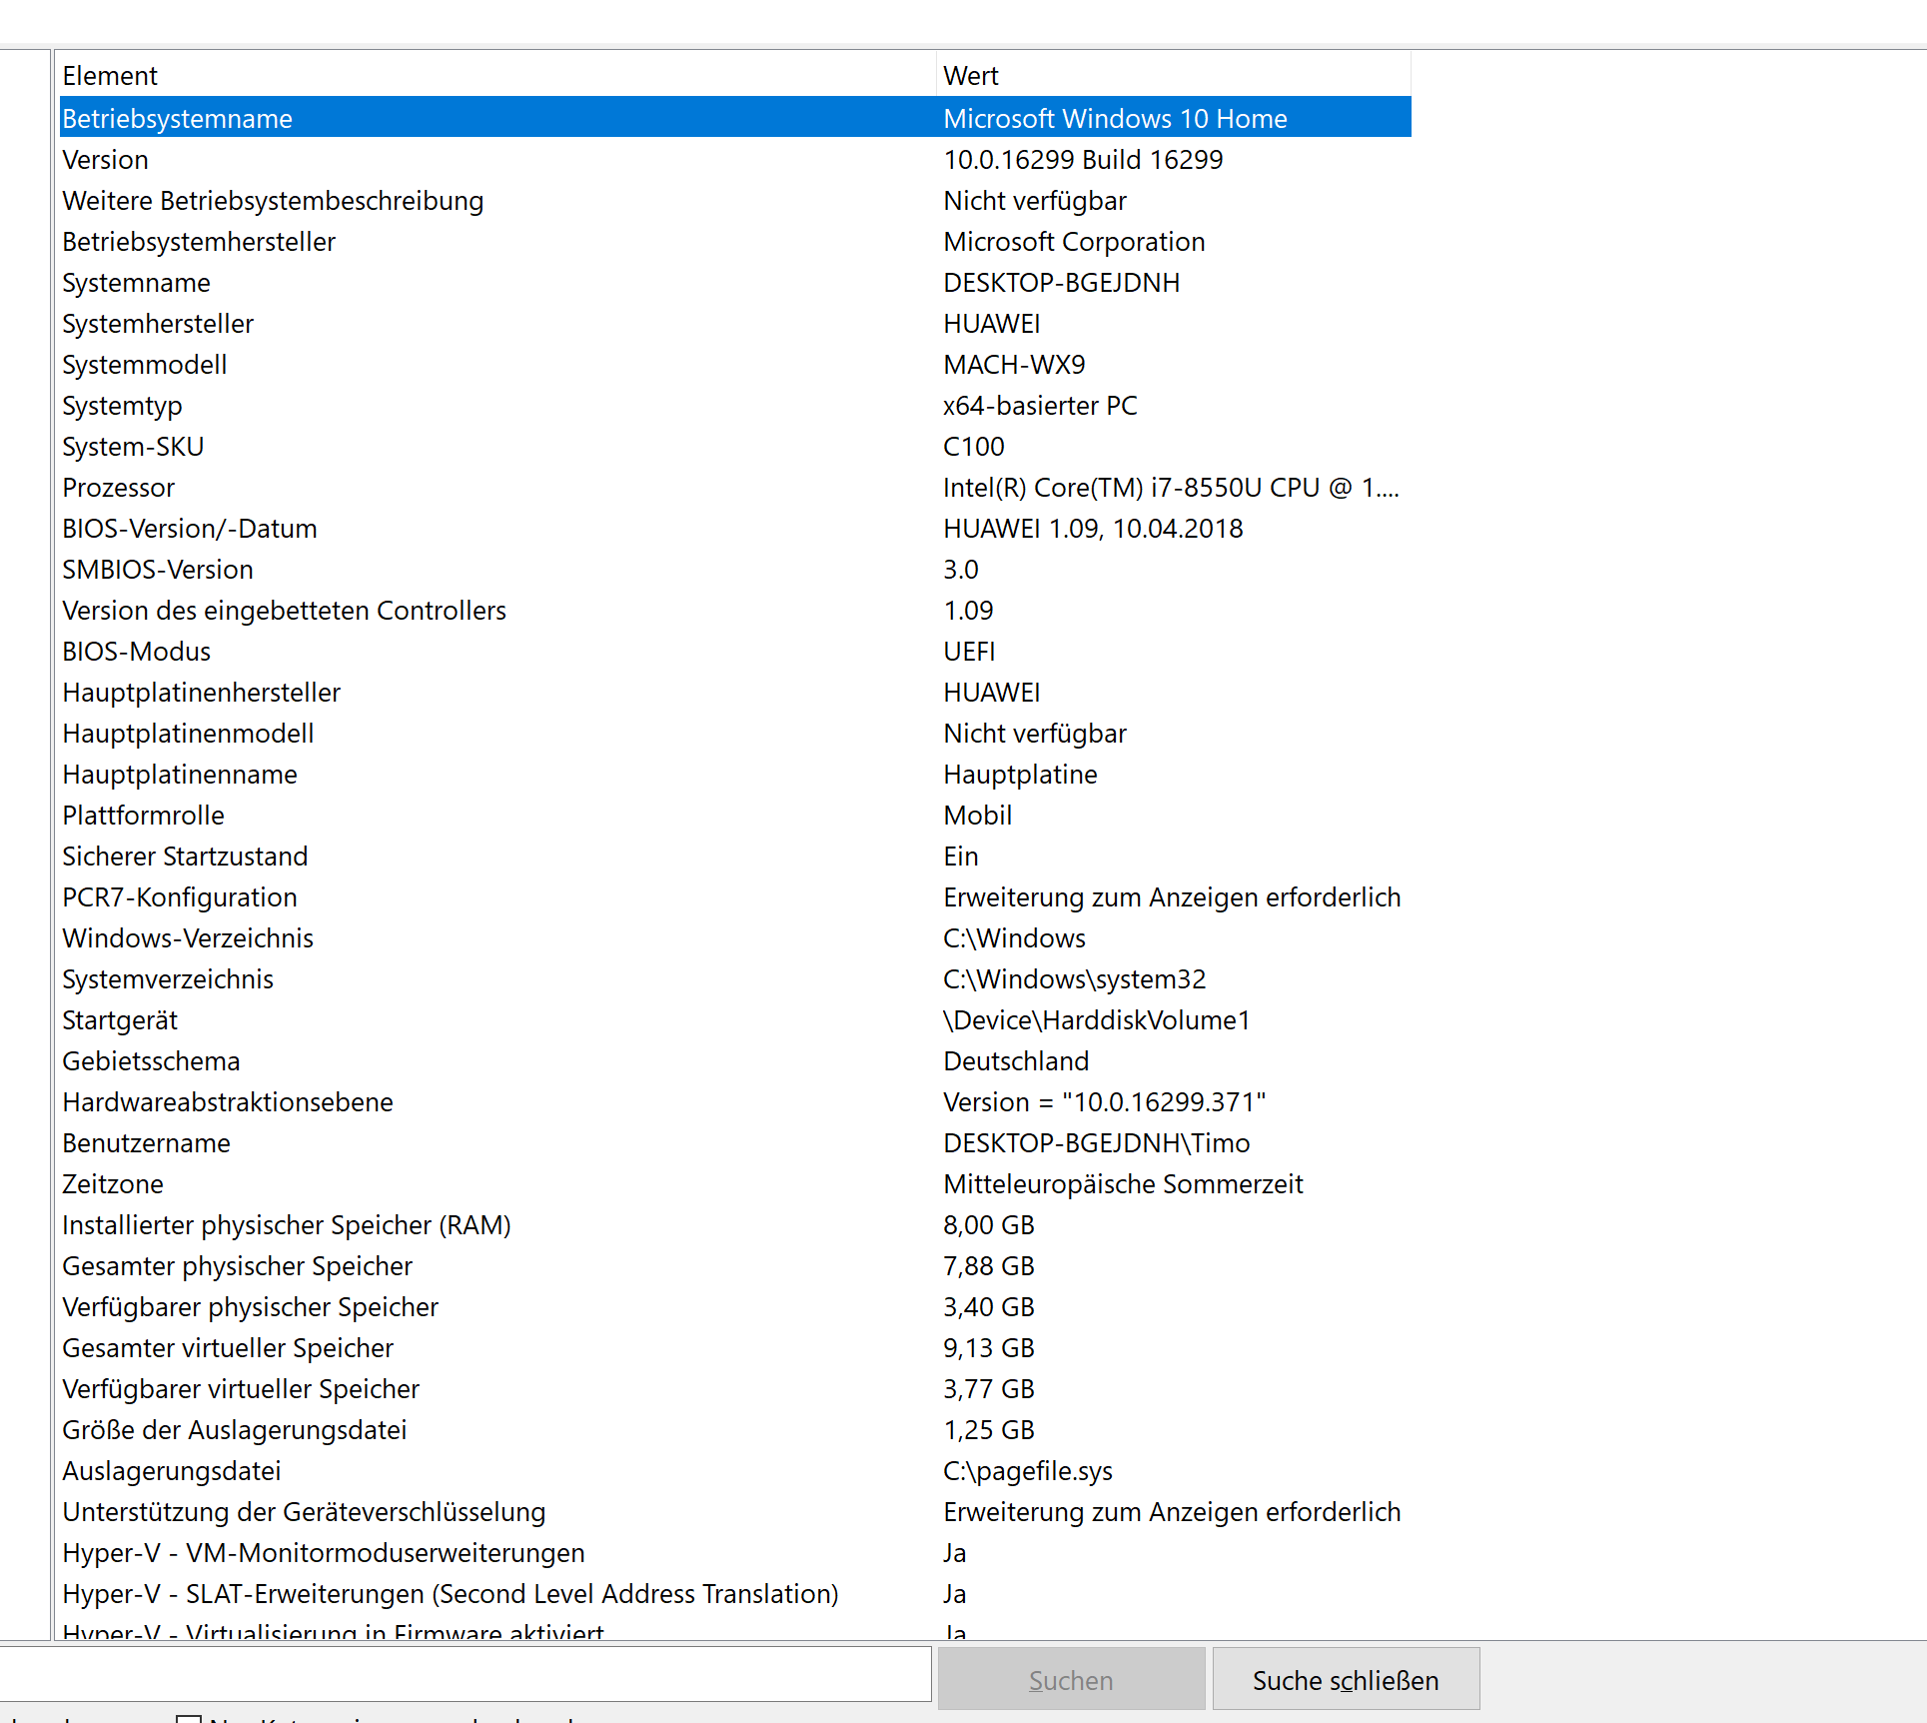Image resolution: width=1927 pixels, height=1723 pixels.
Task: Select the 'Benutzername' row
Action: pyautogui.click(x=147, y=1143)
